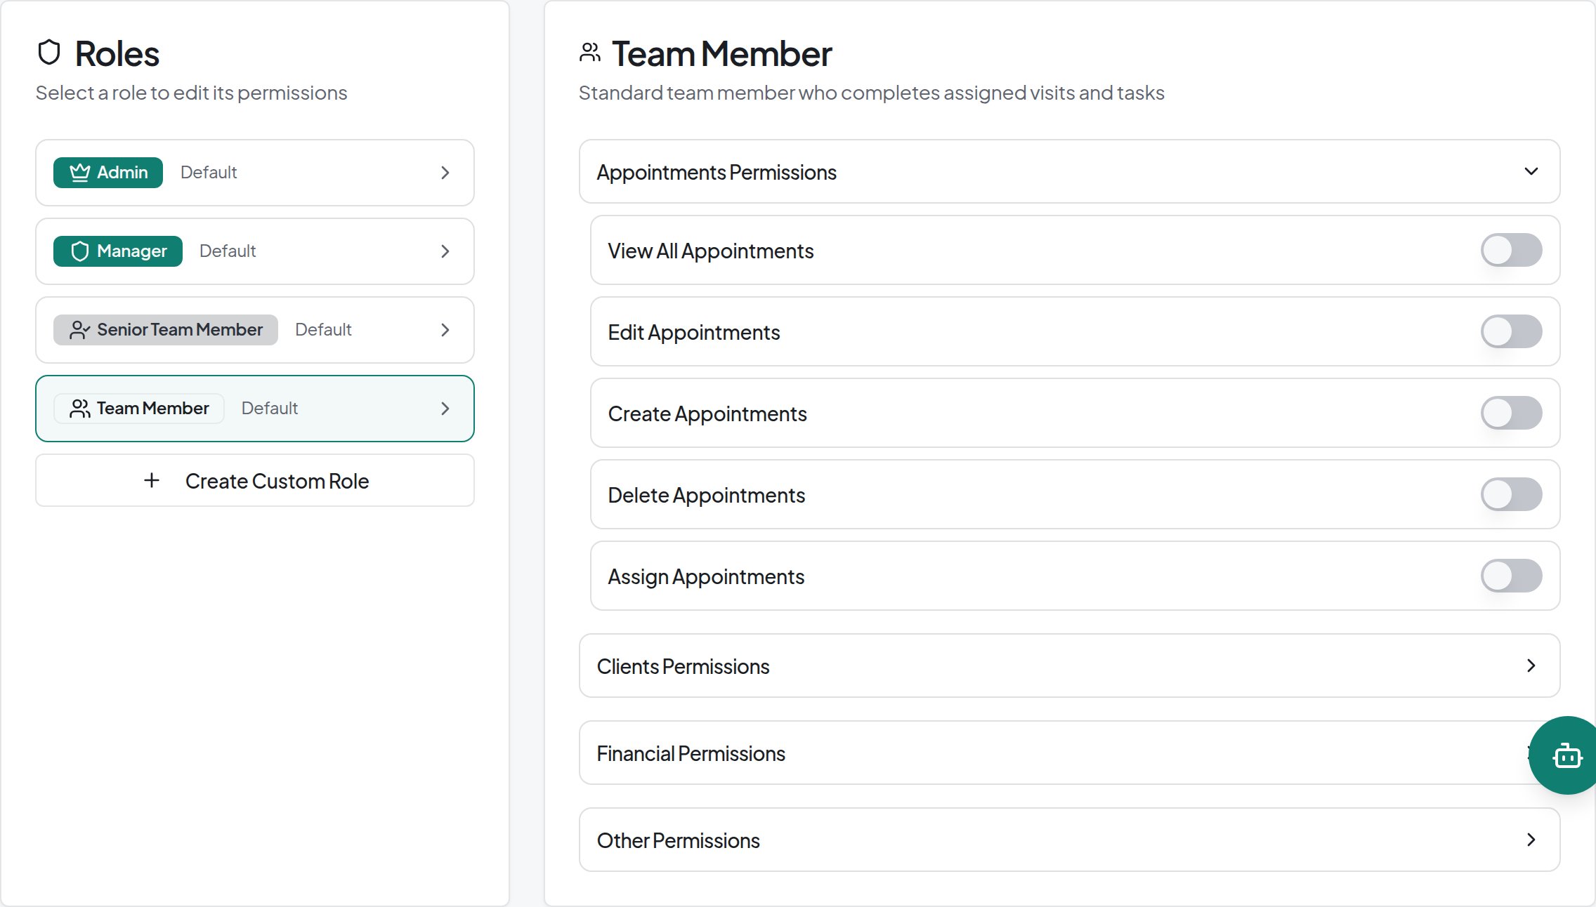Click the Delete Appointments label
The width and height of the screenshot is (1596, 907).
pos(706,496)
